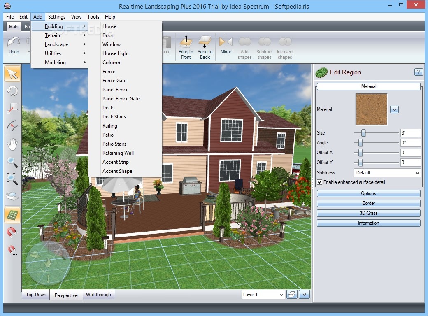Click the Angle slider handle
This screenshot has height=316, width=428.
click(x=361, y=143)
